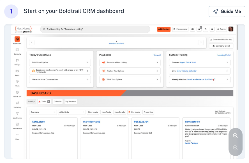Click the zoom in magnifier icon
249x163 pixels.
point(236,136)
